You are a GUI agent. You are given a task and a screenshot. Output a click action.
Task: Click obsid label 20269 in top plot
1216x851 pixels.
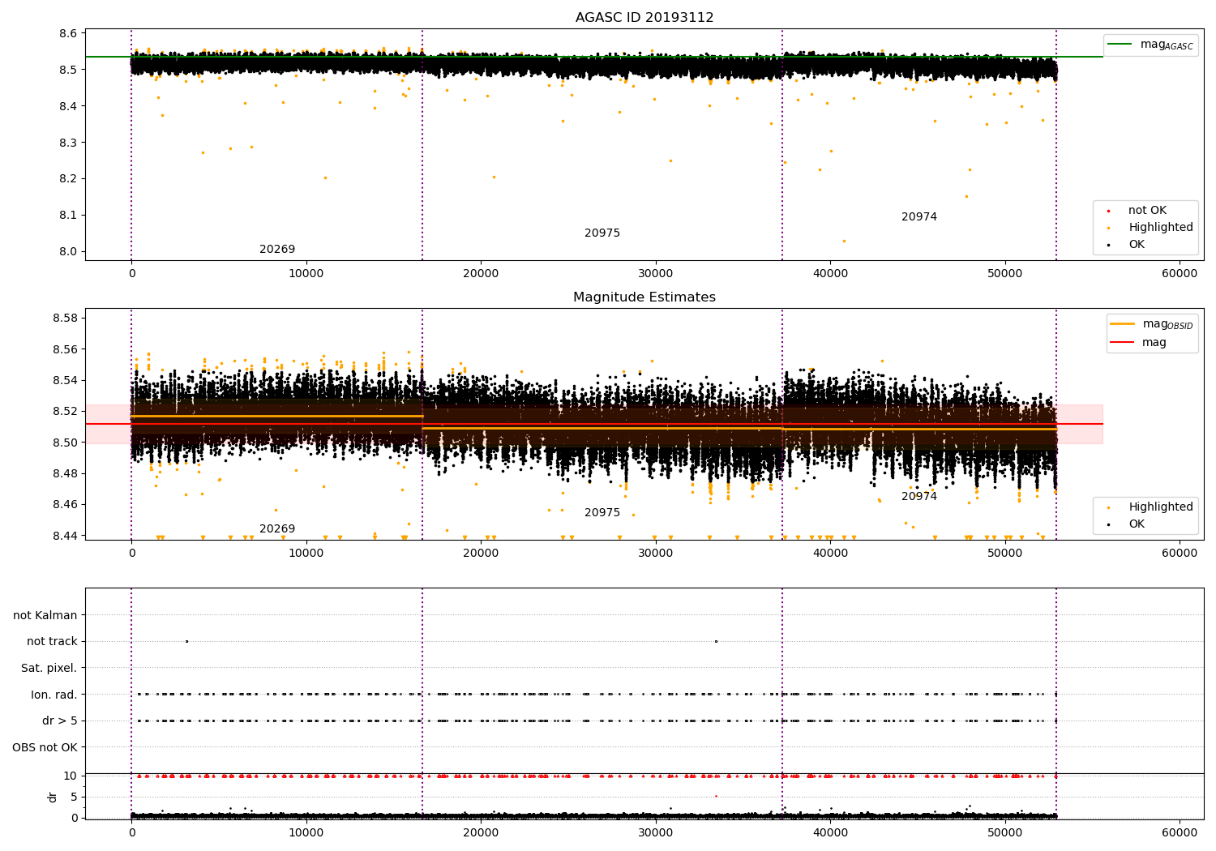[x=277, y=250]
